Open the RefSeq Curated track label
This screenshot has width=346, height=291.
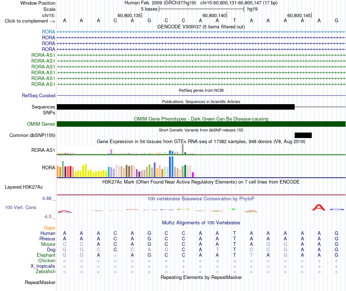point(39,95)
